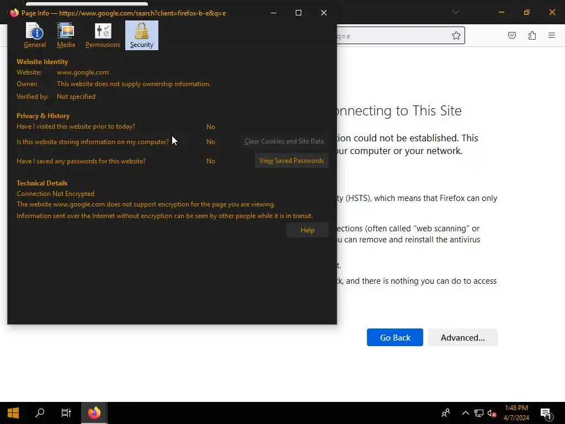
Task: Click the Privacy & History heading
Action: [43, 116]
